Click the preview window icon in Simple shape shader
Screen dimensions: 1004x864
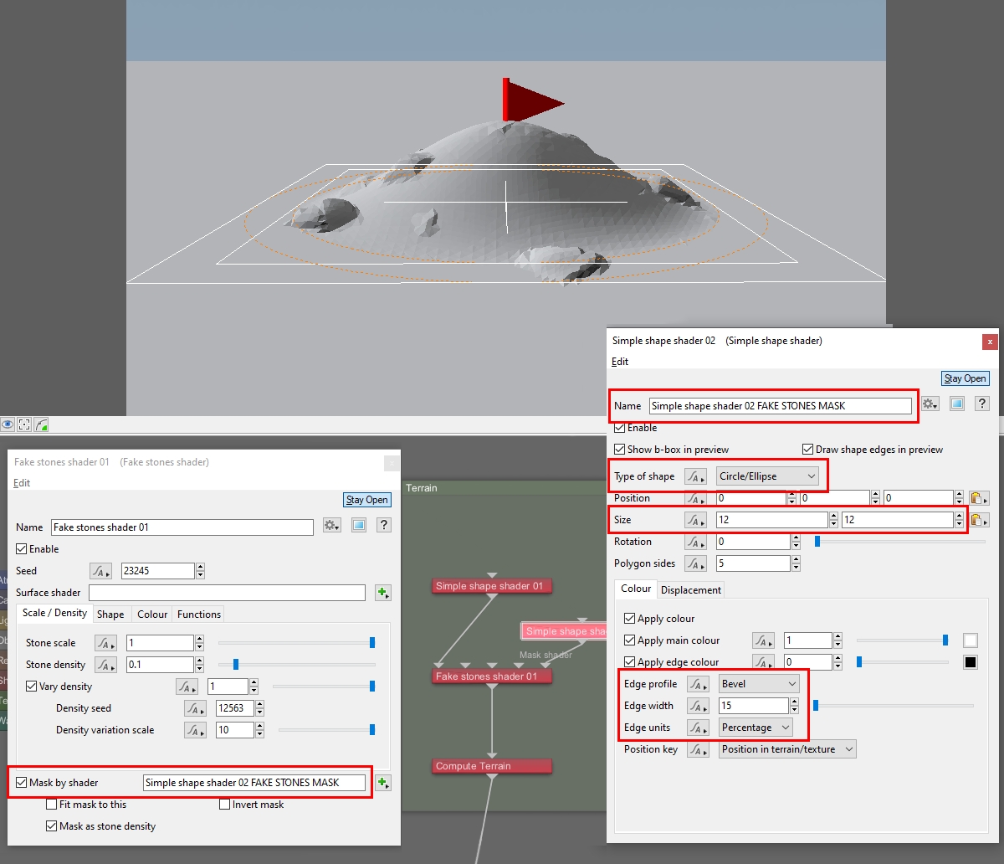(958, 404)
